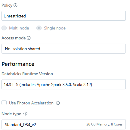Select the Single node radio button

(x=39, y=28)
